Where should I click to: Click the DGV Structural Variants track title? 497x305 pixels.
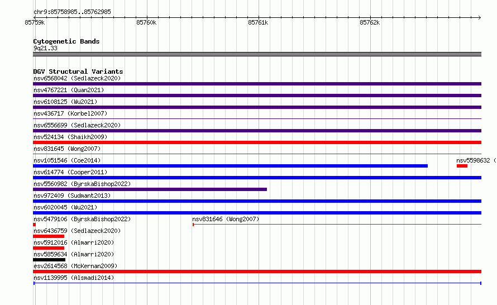click(x=78, y=72)
